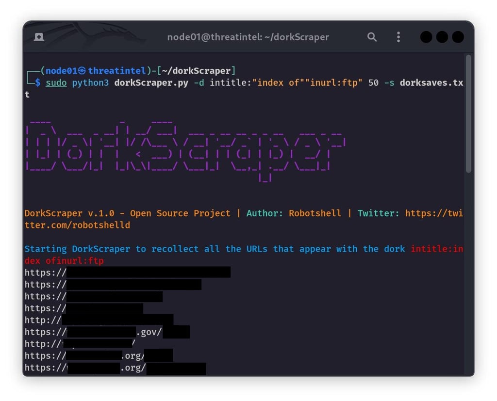This screenshot has height=401, width=497.
Task: Open a new terminal tab icon
Action: point(39,37)
